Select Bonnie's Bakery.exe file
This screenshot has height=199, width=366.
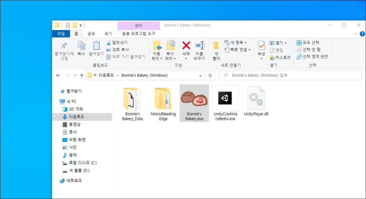pyautogui.click(x=194, y=103)
